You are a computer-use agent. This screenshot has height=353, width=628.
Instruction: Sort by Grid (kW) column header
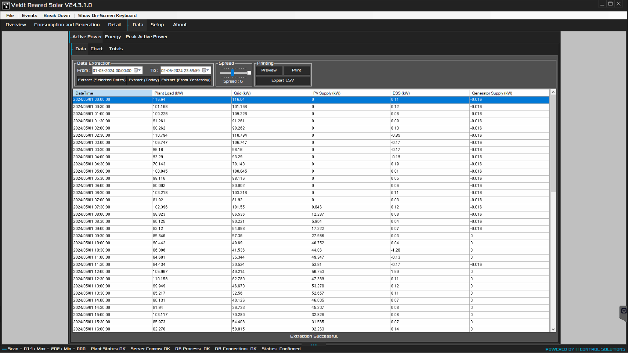(x=271, y=93)
